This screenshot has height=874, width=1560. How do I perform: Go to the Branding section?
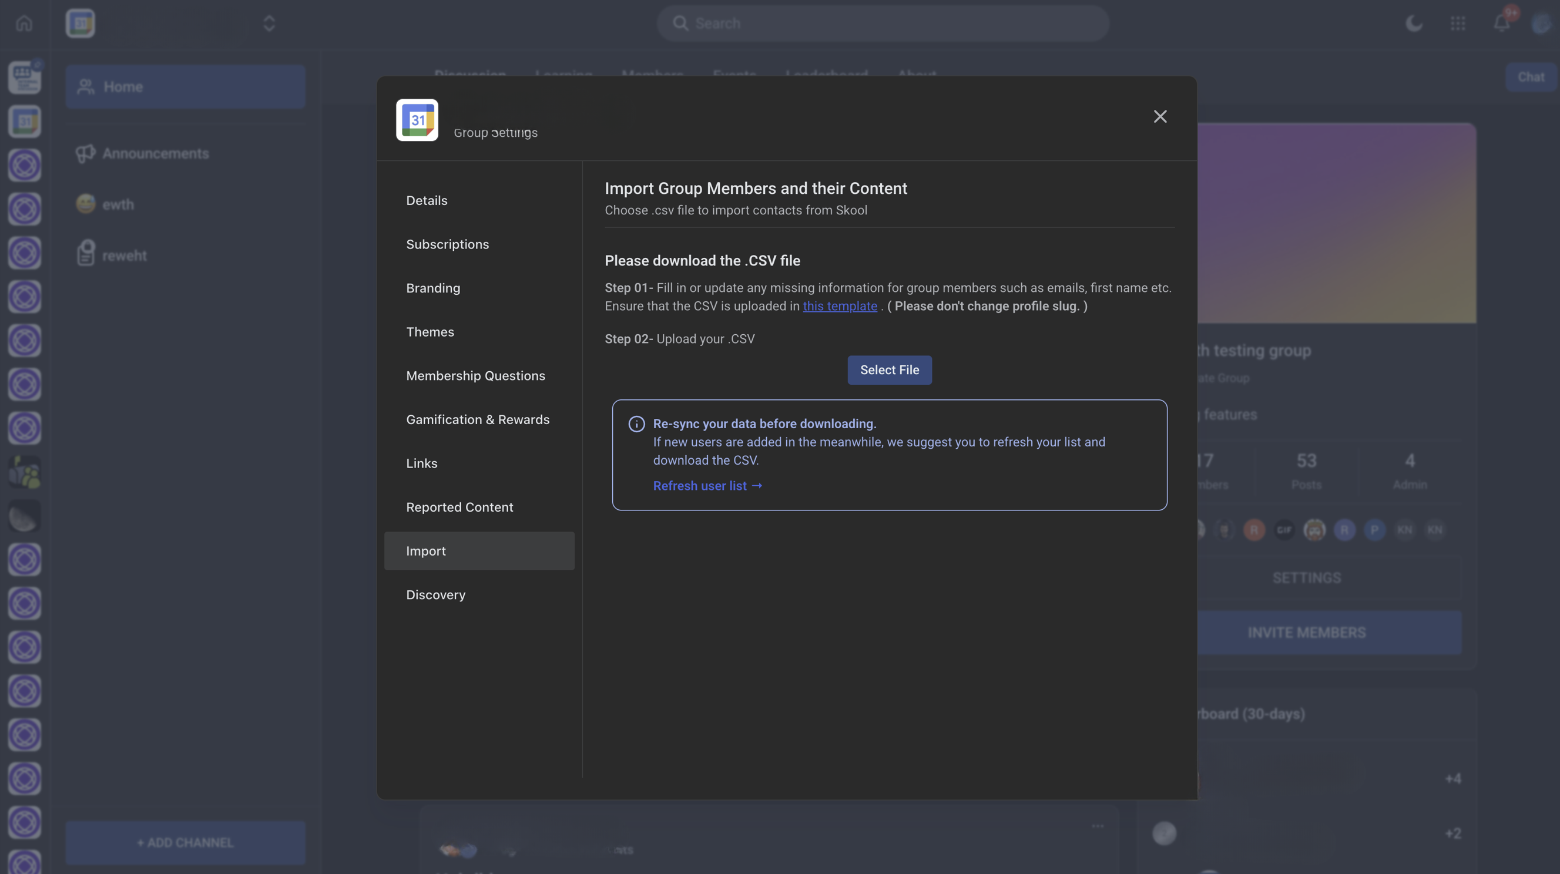tap(433, 288)
